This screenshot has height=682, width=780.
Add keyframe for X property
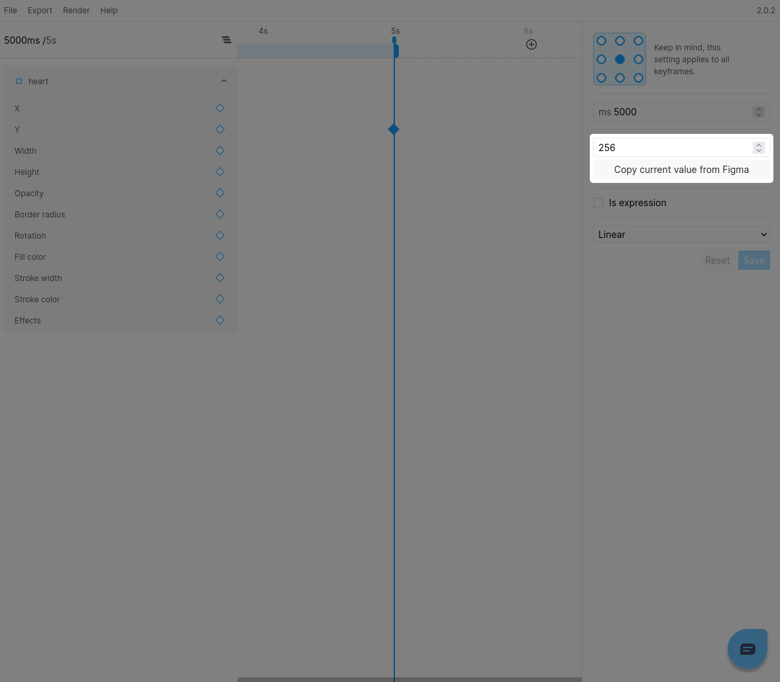[220, 108]
